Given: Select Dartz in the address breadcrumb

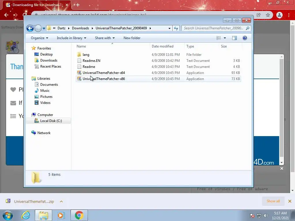Looking at the screenshot, I should coord(62,28).
